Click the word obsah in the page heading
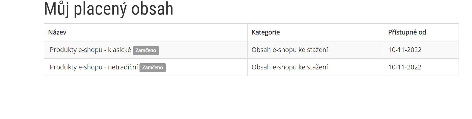472x119 pixels. coord(152,9)
